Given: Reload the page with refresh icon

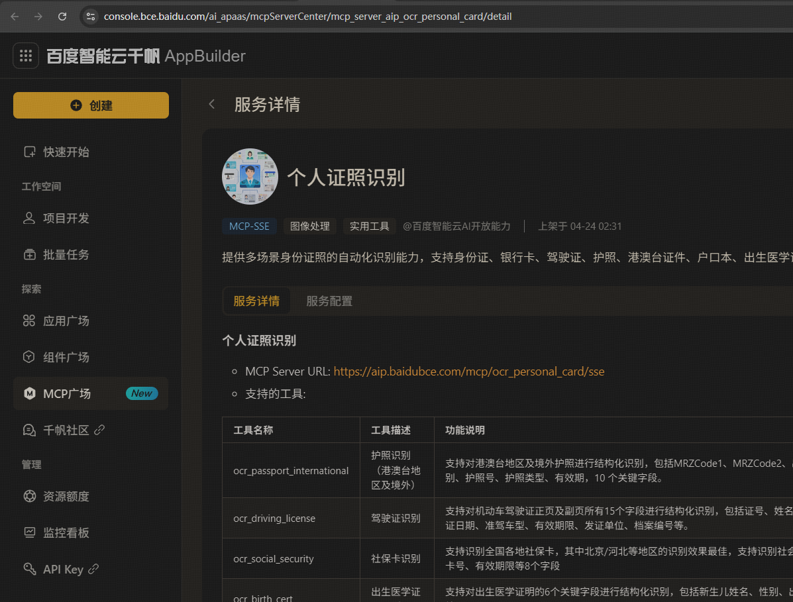Looking at the screenshot, I should point(62,17).
